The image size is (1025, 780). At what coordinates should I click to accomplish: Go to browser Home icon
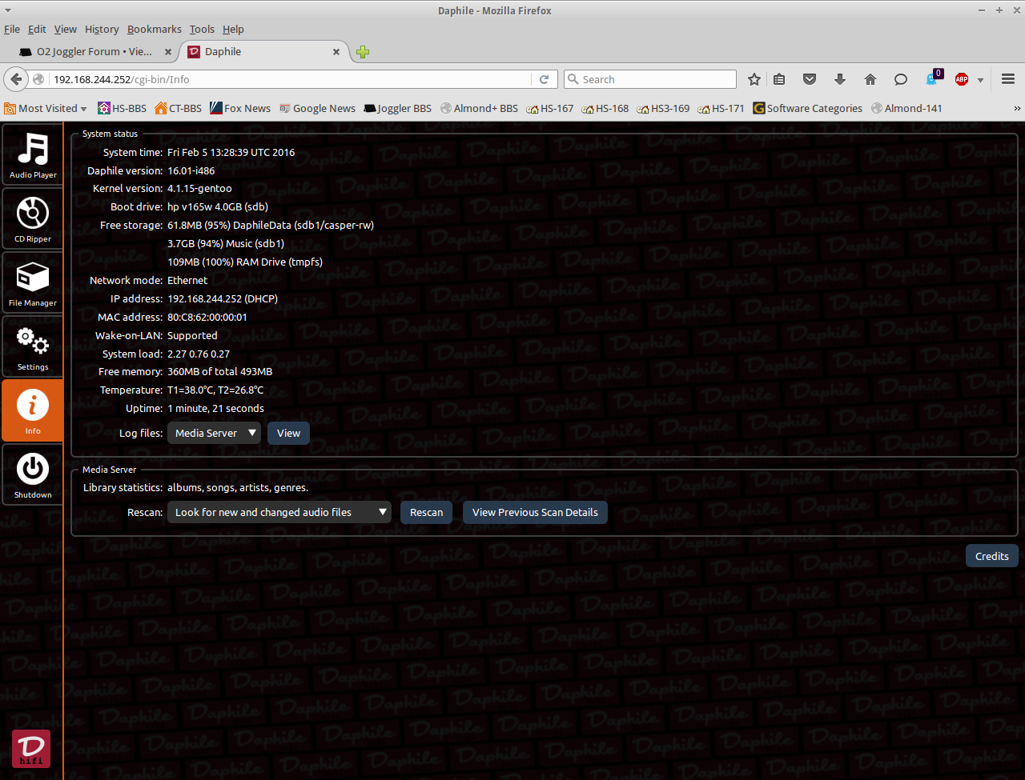870,79
